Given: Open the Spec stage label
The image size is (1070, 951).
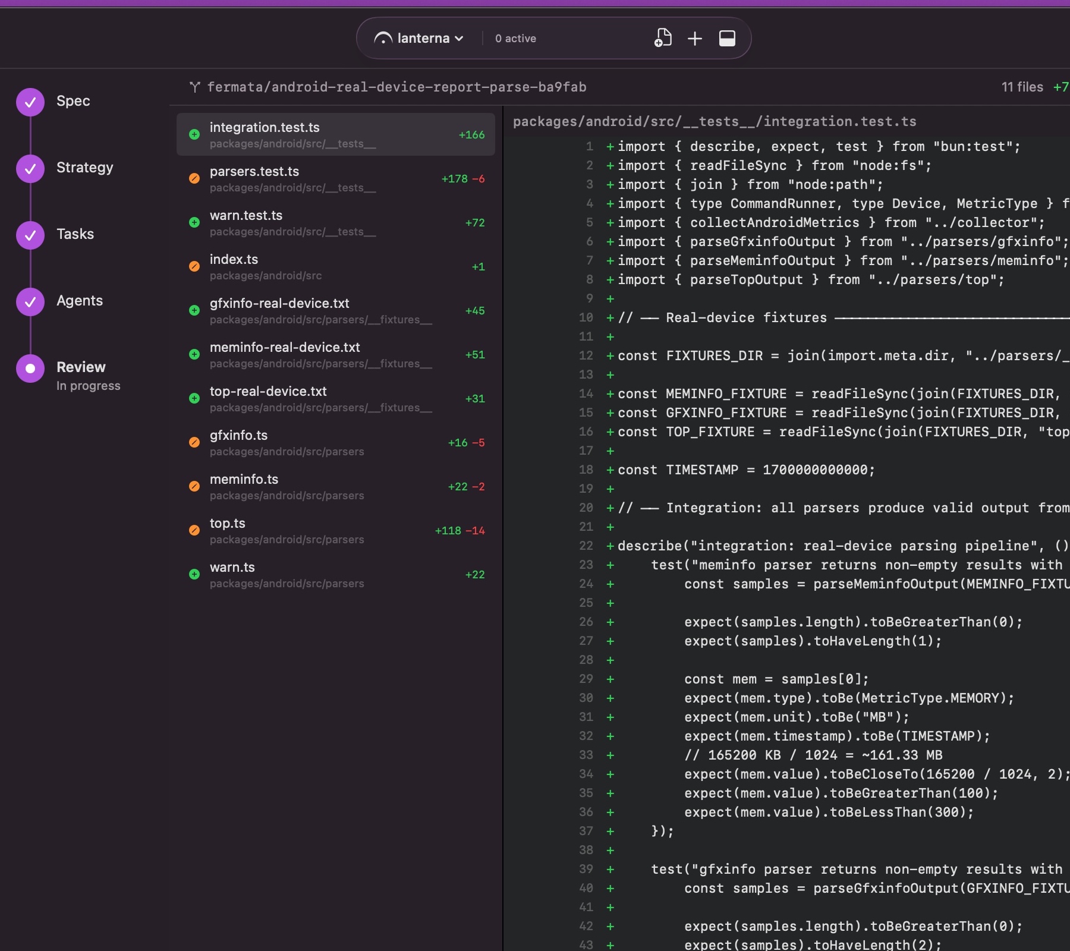Looking at the screenshot, I should click(x=73, y=101).
